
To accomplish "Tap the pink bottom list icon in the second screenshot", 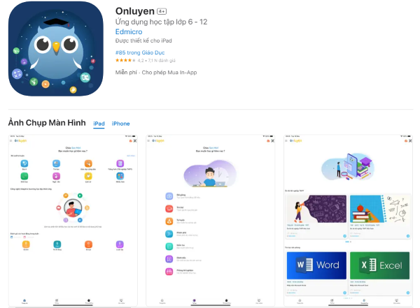I will click(169, 272).
